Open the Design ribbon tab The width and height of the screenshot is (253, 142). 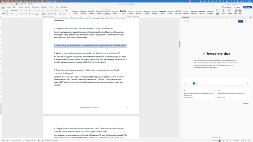(21, 7)
